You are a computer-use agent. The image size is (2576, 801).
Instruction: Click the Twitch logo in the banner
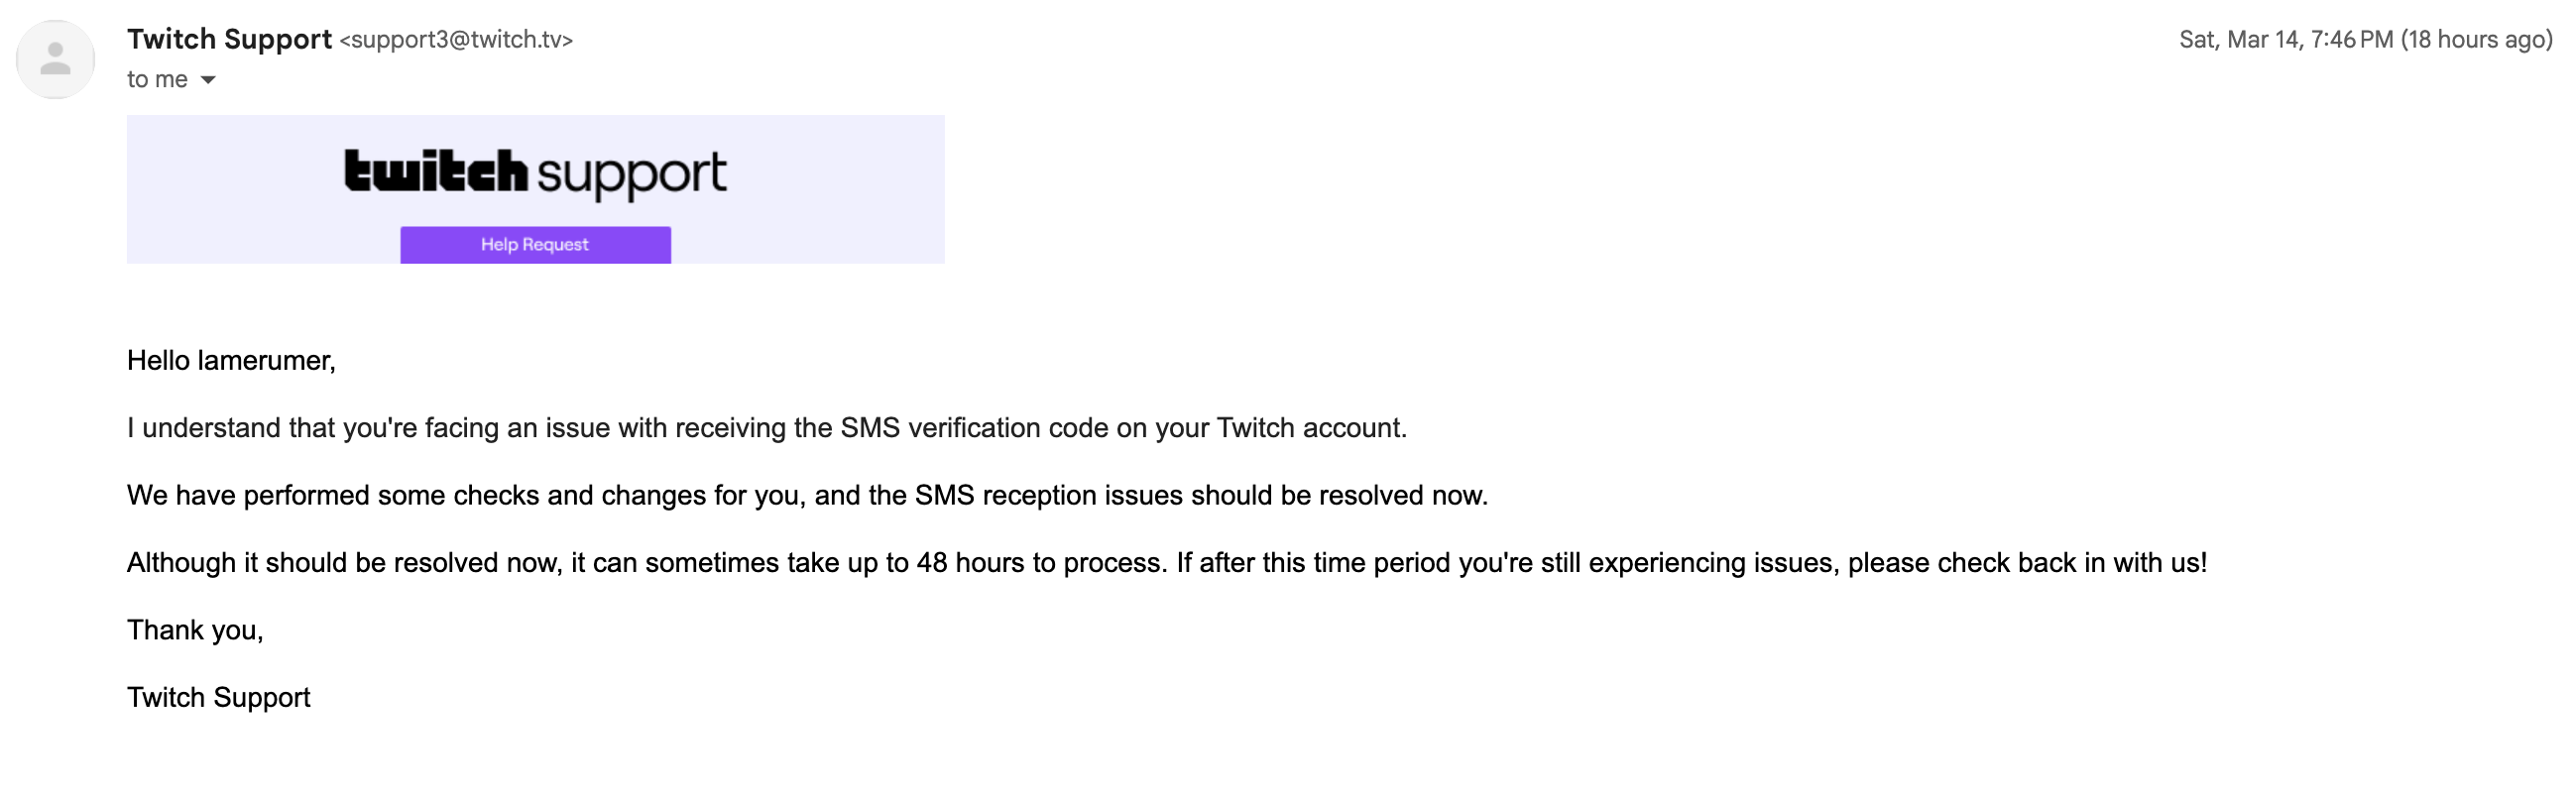(435, 171)
